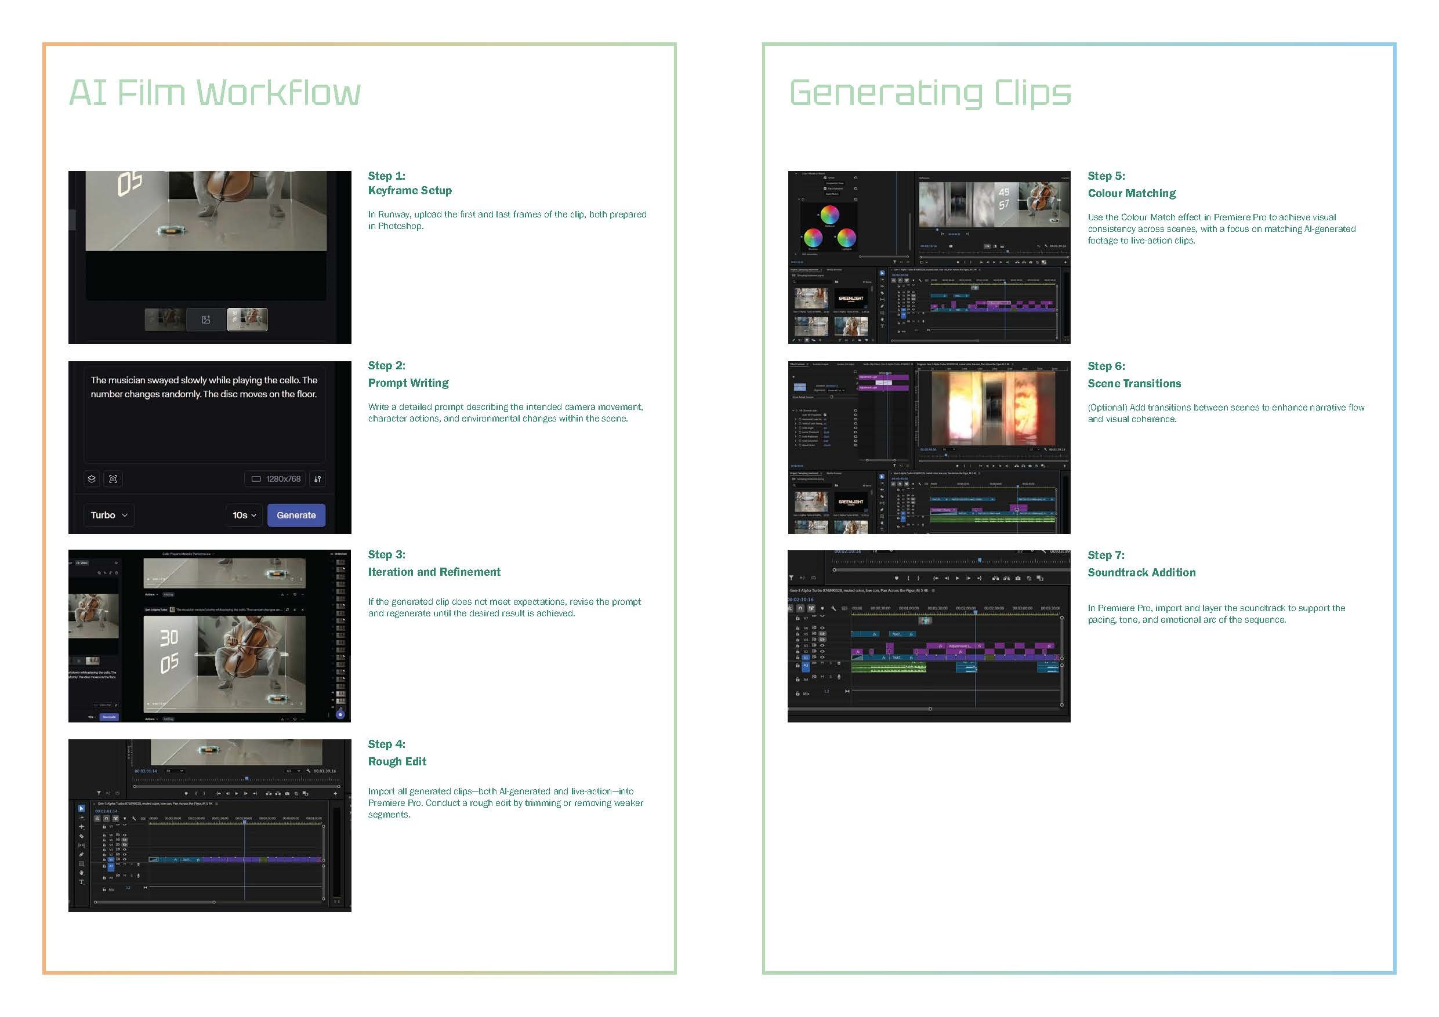This screenshot has height=1017, width=1439.
Task: Select the Razor tool in Step 4 screenshot
Action: [x=81, y=836]
